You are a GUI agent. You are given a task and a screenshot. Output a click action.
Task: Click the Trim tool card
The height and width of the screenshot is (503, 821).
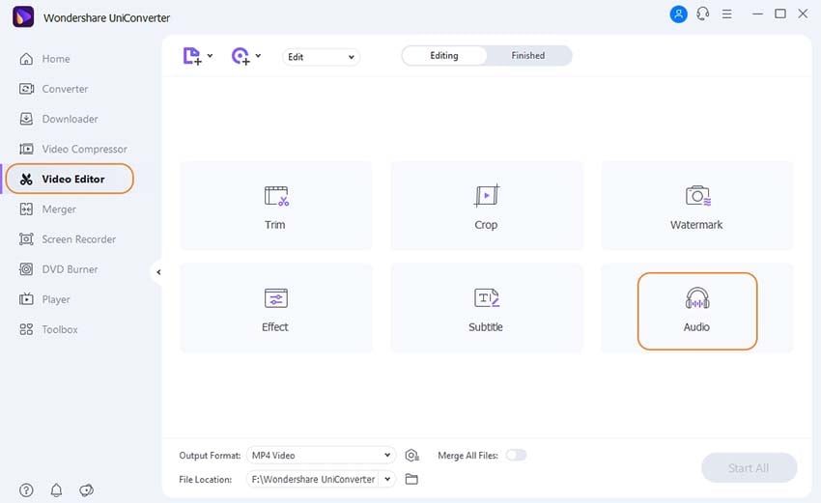pos(276,206)
